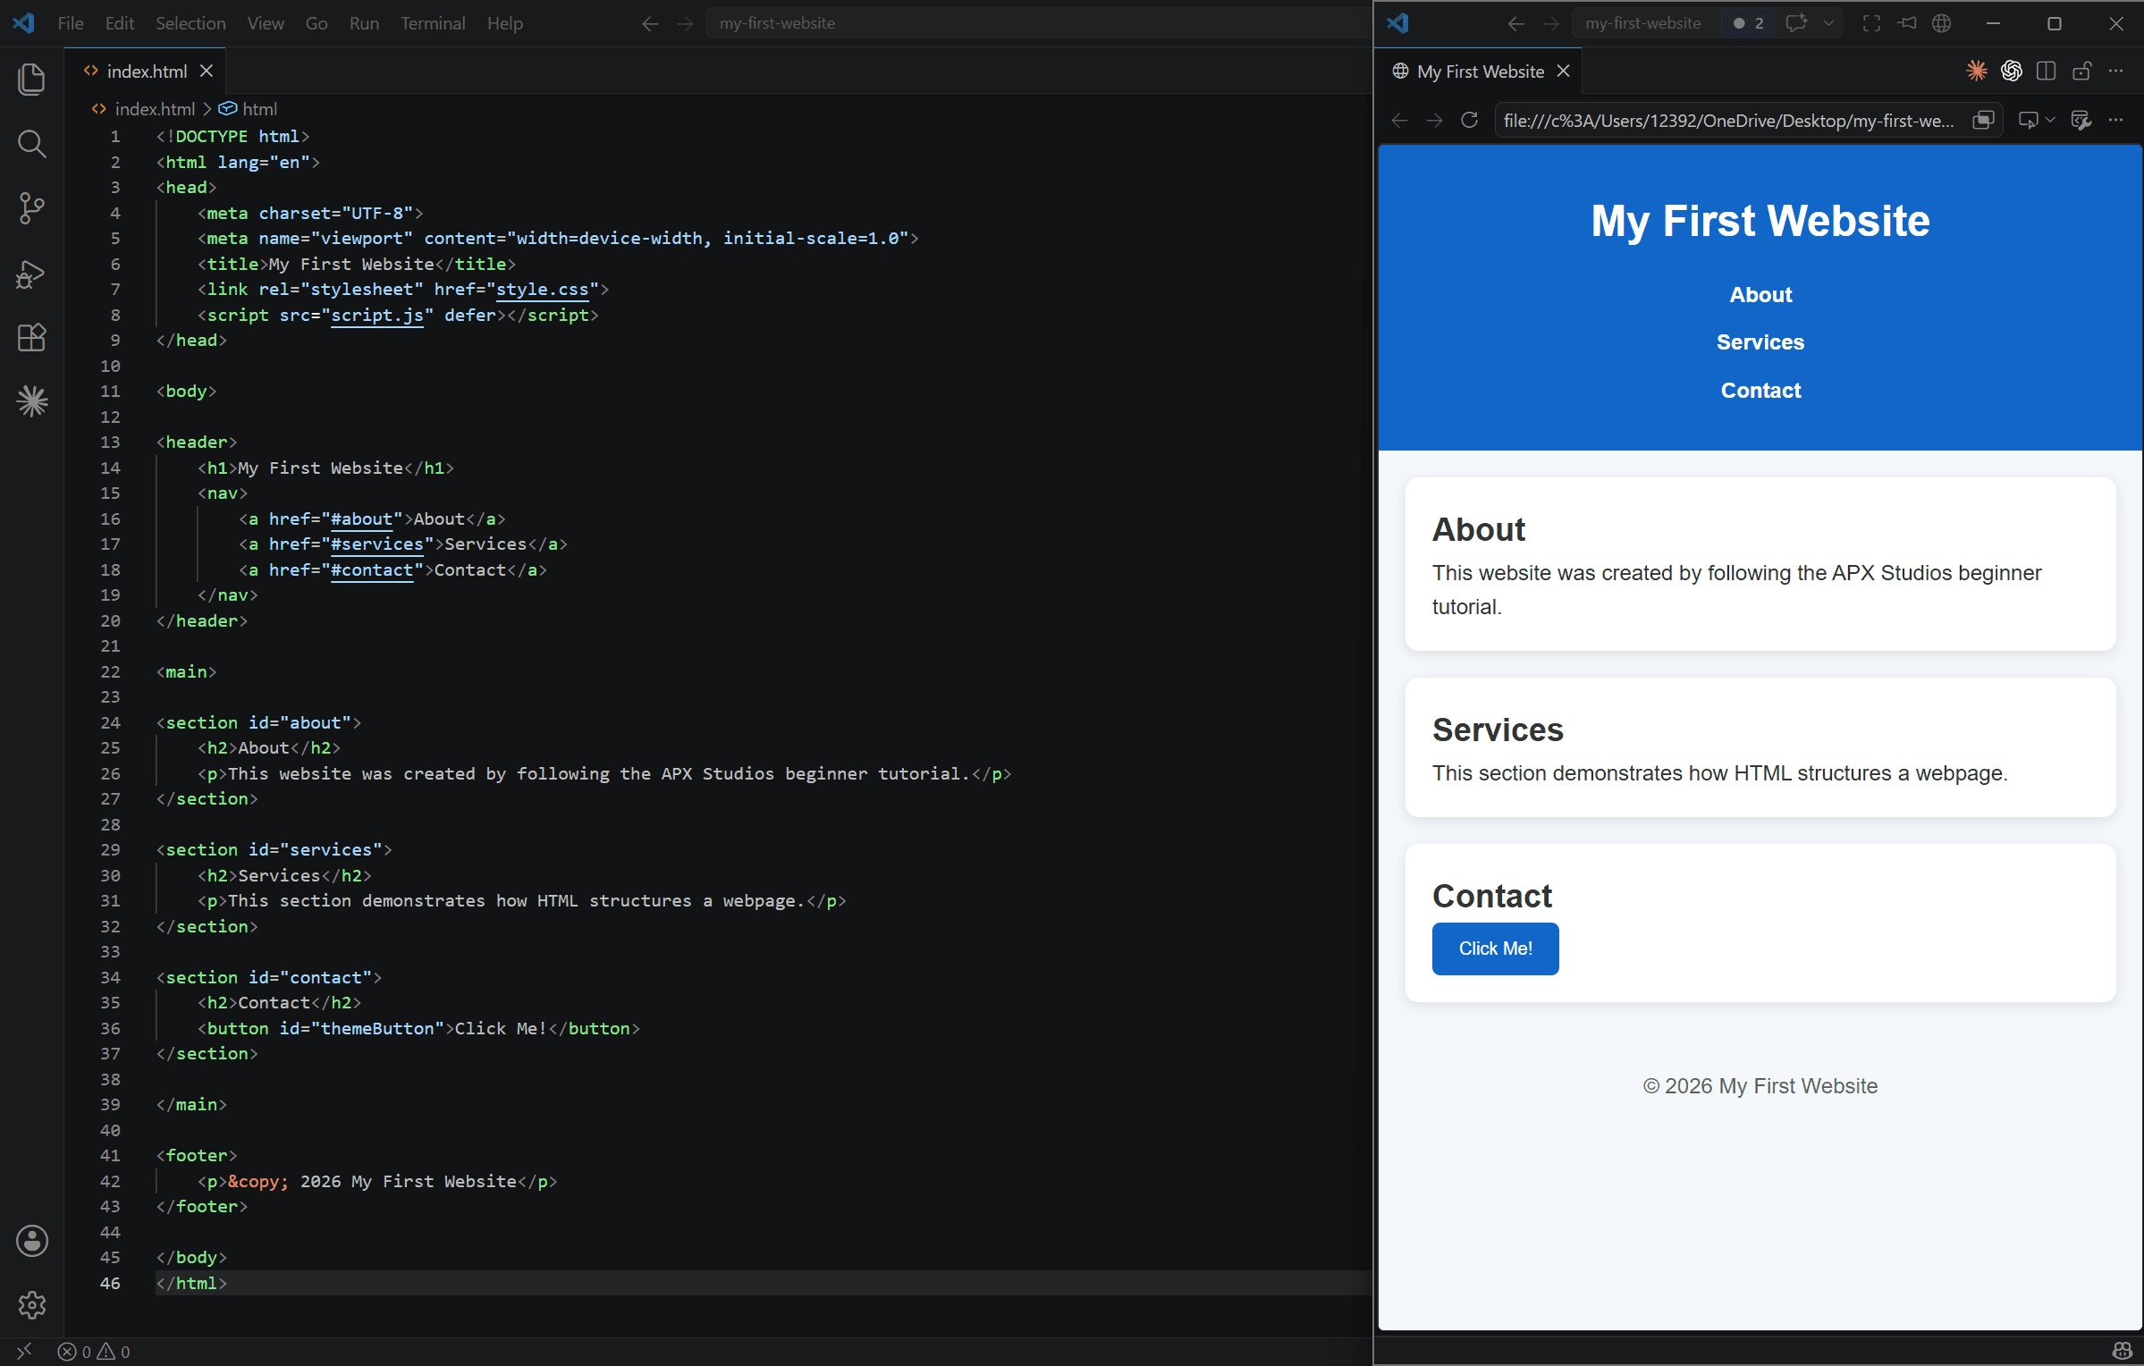2144x1366 pixels.
Task: Focus the file URL address bar
Action: pos(1729,120)
